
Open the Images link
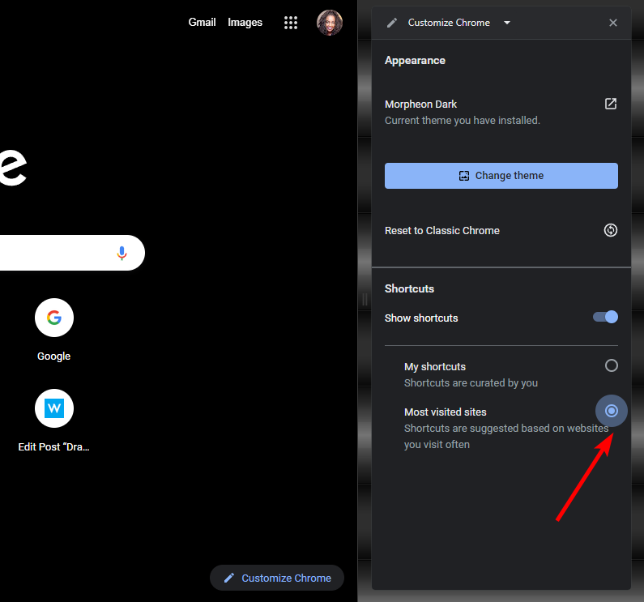(x=245, y=22)
